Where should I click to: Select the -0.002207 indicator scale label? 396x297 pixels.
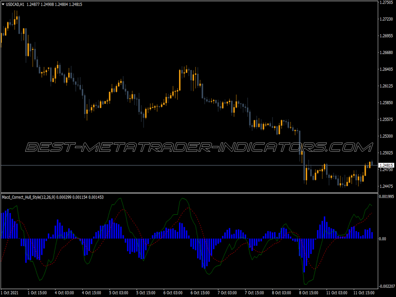coord(387,286)
